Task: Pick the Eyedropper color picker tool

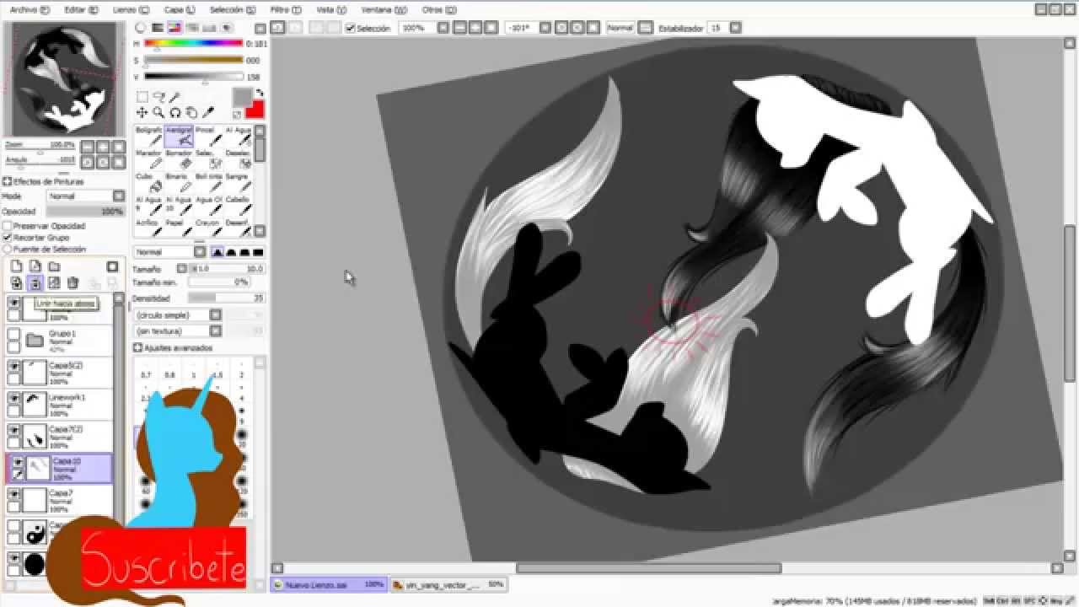Action: click(208, 112)
